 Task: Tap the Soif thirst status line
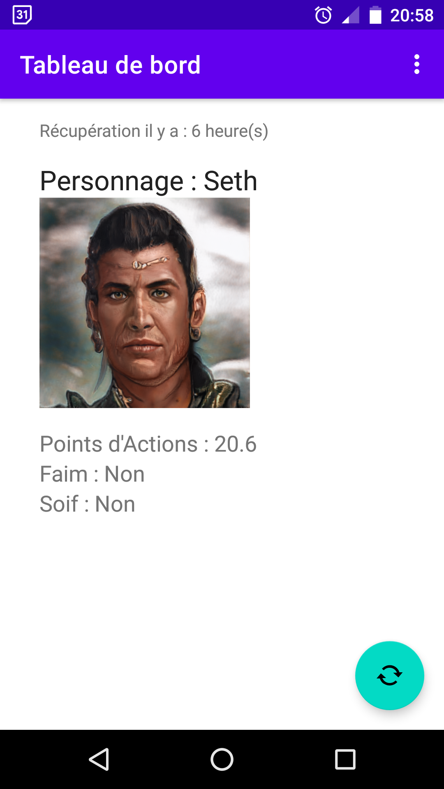87,504
